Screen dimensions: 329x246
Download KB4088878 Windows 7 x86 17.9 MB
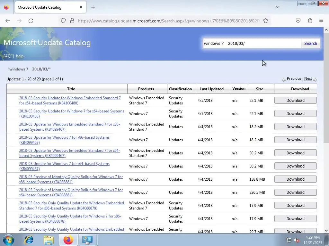(x=296, y=218)
